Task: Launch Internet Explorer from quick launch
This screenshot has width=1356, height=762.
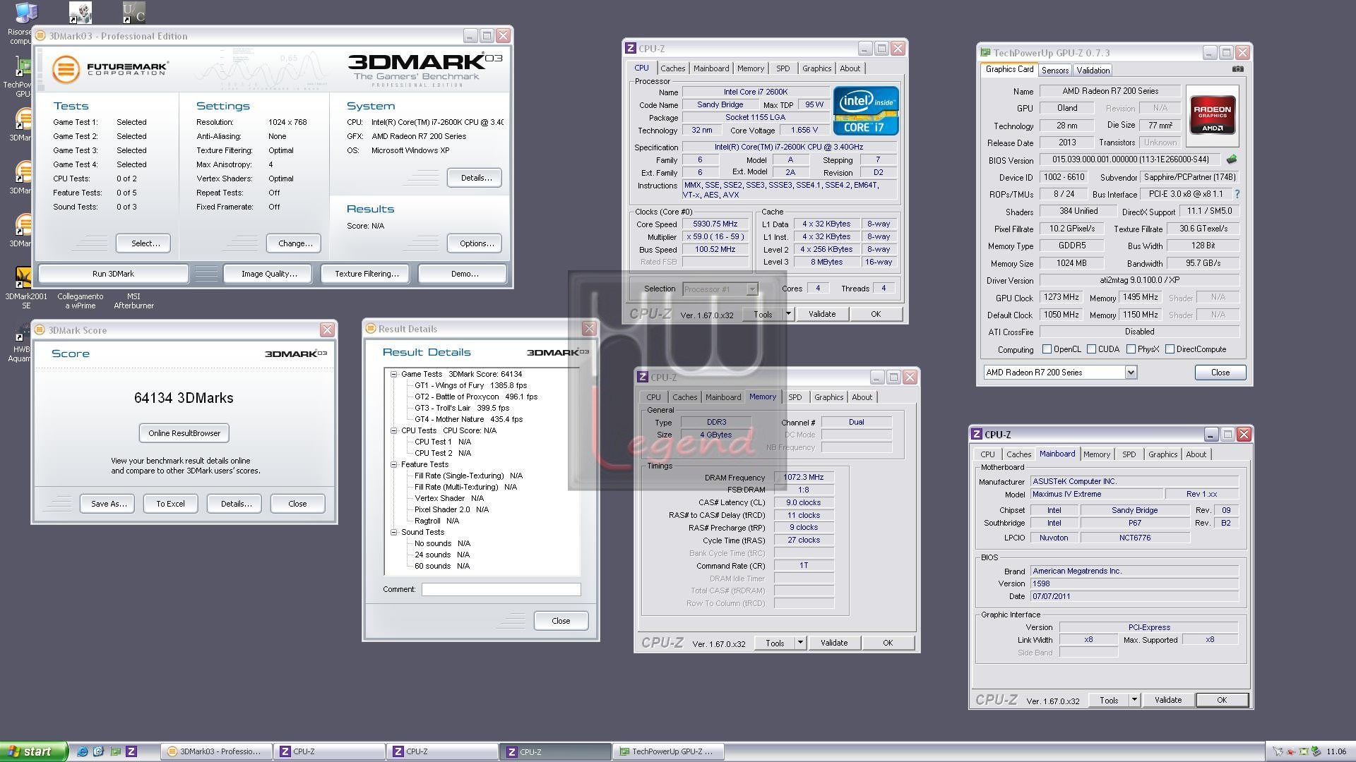Action: pos(83,751)
